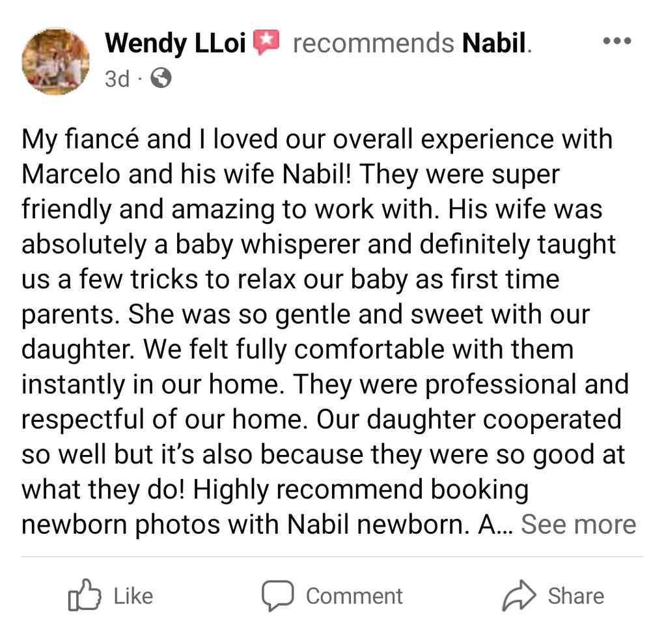The width and height of the screenshot is (651, 634).
Task: Click the Share text label
Action: click(576, 596)
